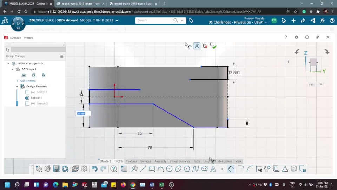
Task: Click the Sketch.2 feature
Action: (x=42, y=103)
